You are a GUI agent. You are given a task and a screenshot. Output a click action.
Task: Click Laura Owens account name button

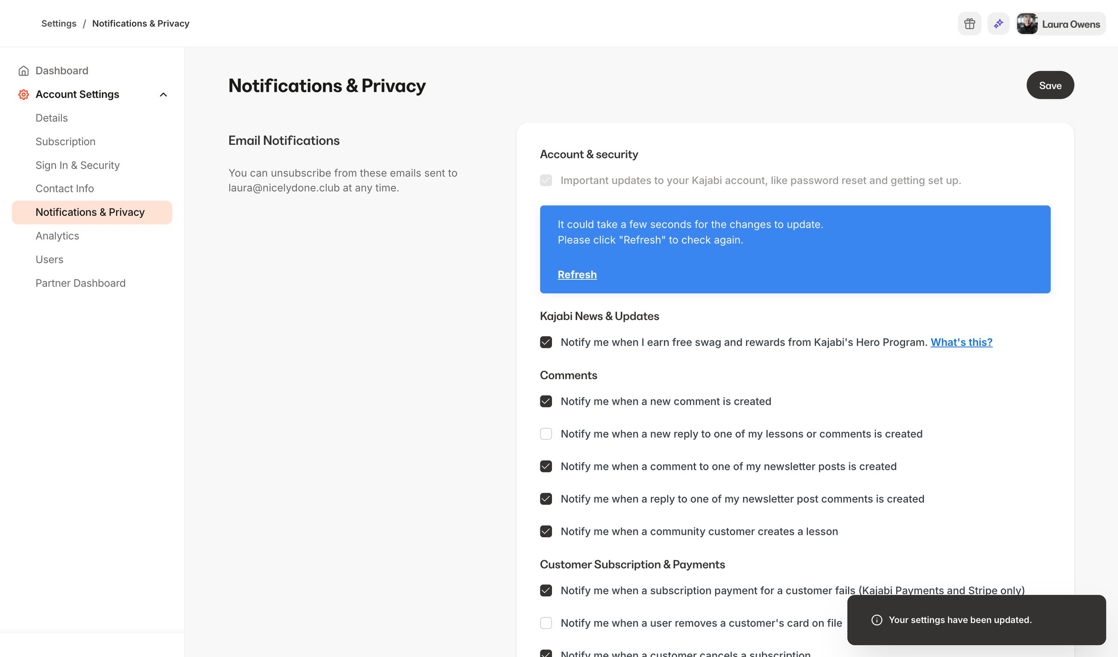(x=1061, y=24)
